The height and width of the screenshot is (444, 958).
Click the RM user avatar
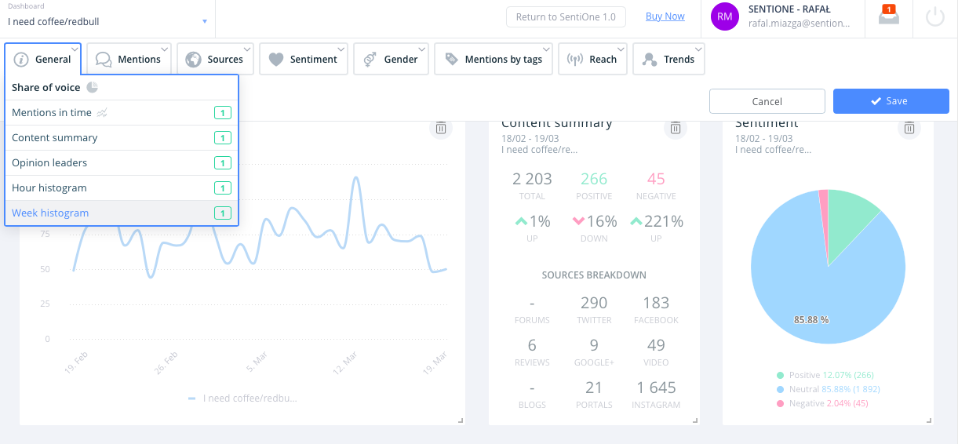[x=725, y=17]
